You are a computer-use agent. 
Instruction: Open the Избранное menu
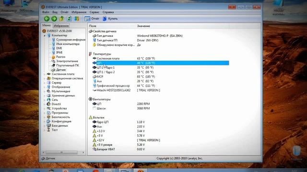click(x=79, y=12)
